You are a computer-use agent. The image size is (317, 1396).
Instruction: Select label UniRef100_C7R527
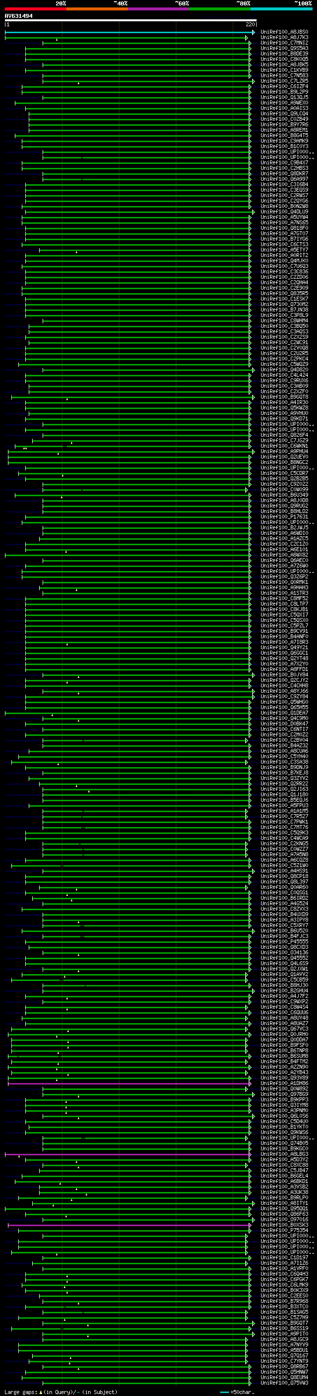pyautogui.click(x=284, y=816)
